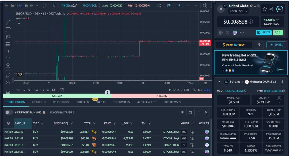Open the Top Traders tab
Screen dimensions: 289x156
121,102
